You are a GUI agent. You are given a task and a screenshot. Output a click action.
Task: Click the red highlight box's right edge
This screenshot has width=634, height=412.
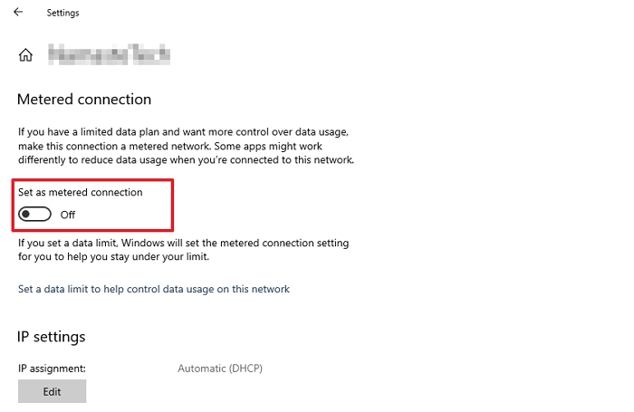[173, 206]
